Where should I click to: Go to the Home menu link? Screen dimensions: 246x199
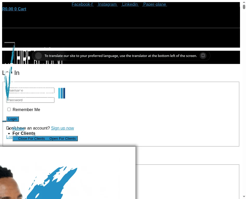click(18, 129)
